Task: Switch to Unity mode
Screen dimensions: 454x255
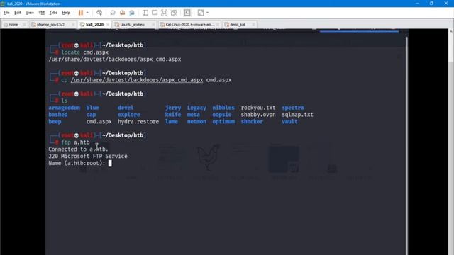Action: point(174,13)
